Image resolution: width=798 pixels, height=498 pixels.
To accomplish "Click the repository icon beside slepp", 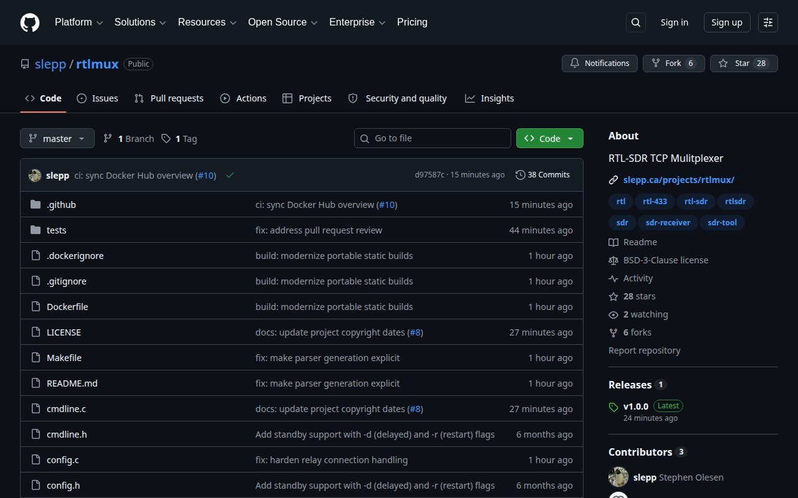I will [25, 64].
